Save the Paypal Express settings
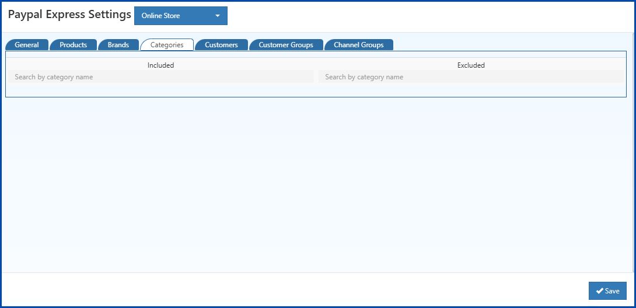The image size is (636, 308). 607,291
